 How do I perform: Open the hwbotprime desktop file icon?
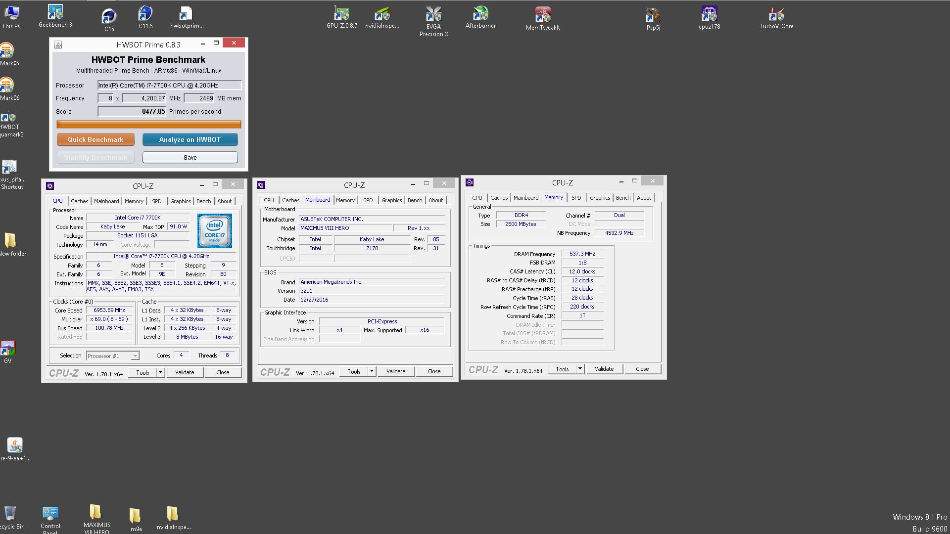pos(187,17)
